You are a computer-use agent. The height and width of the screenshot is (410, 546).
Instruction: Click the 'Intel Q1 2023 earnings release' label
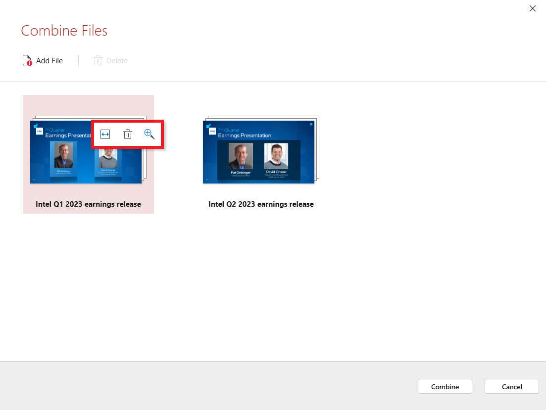pos(89,204)
